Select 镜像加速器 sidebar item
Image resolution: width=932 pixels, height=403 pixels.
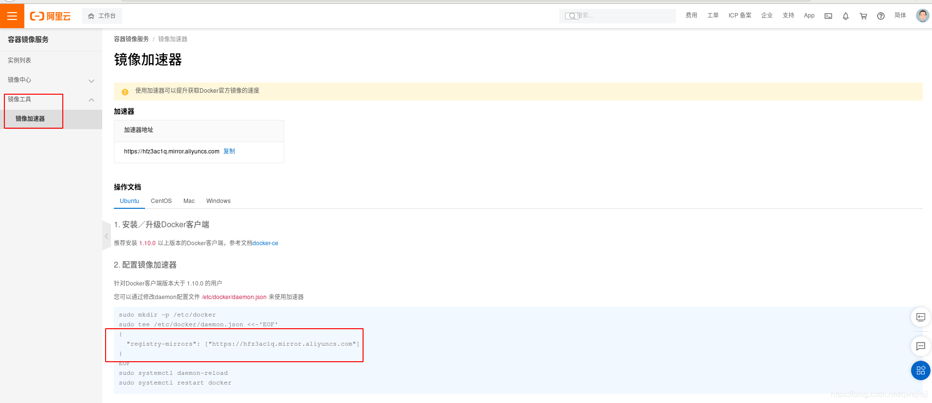point(51,119)
